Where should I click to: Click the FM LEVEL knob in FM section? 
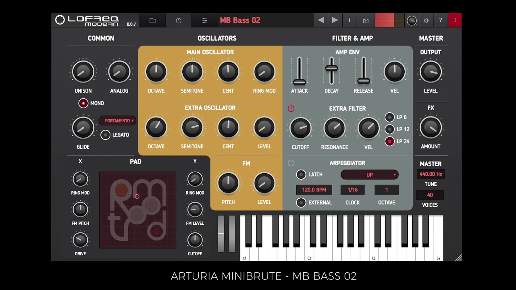tap(264, 183)
